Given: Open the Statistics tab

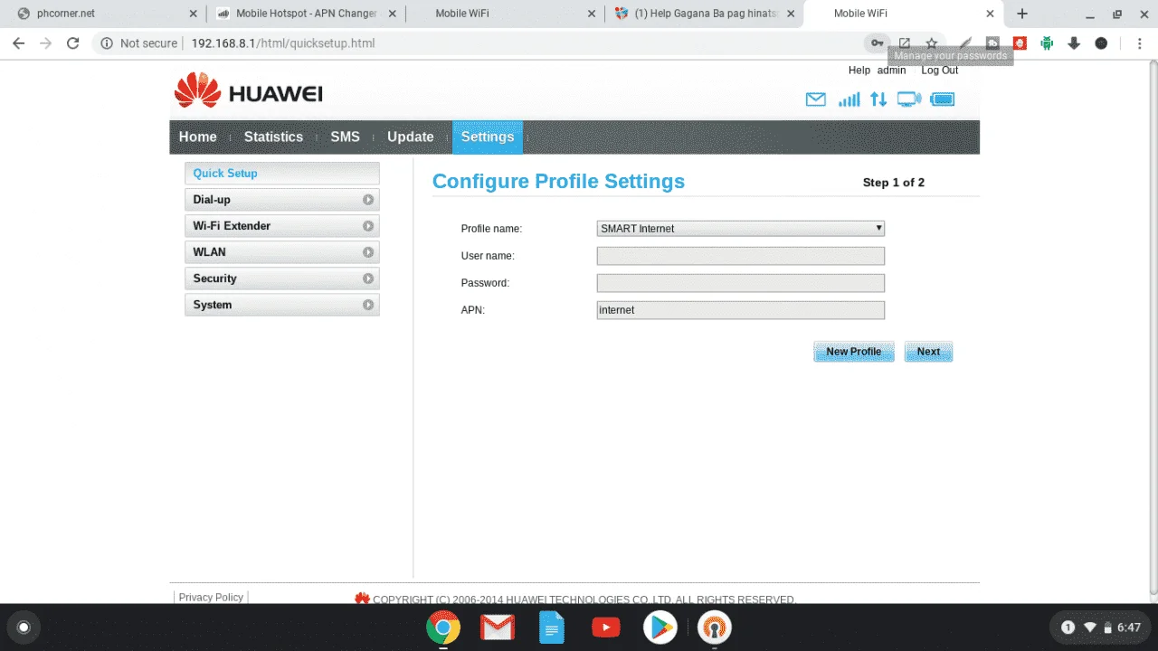Looking at the screenshot, I should click(x=273, y=137).
